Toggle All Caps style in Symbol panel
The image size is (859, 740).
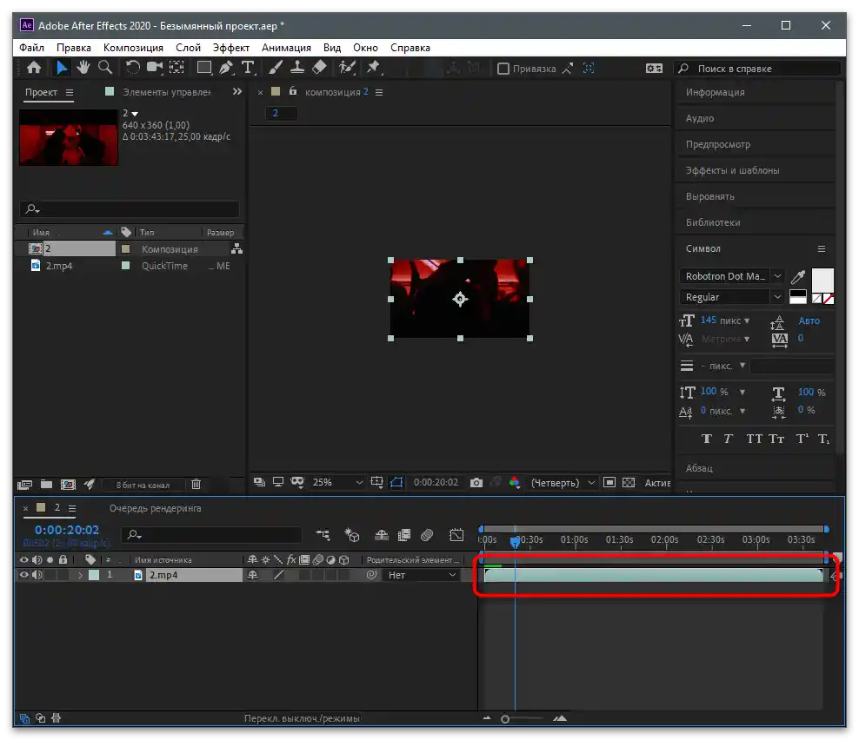(755, 439)
